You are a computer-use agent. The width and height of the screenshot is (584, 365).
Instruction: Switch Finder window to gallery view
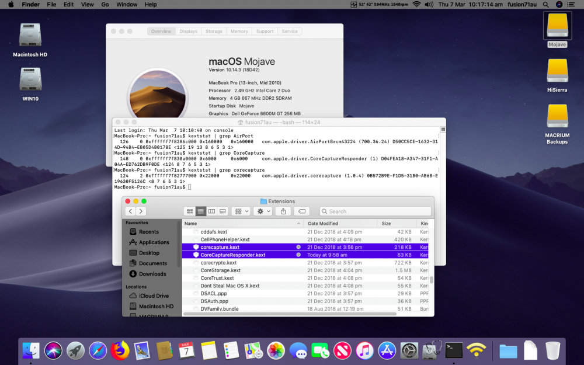223,211
